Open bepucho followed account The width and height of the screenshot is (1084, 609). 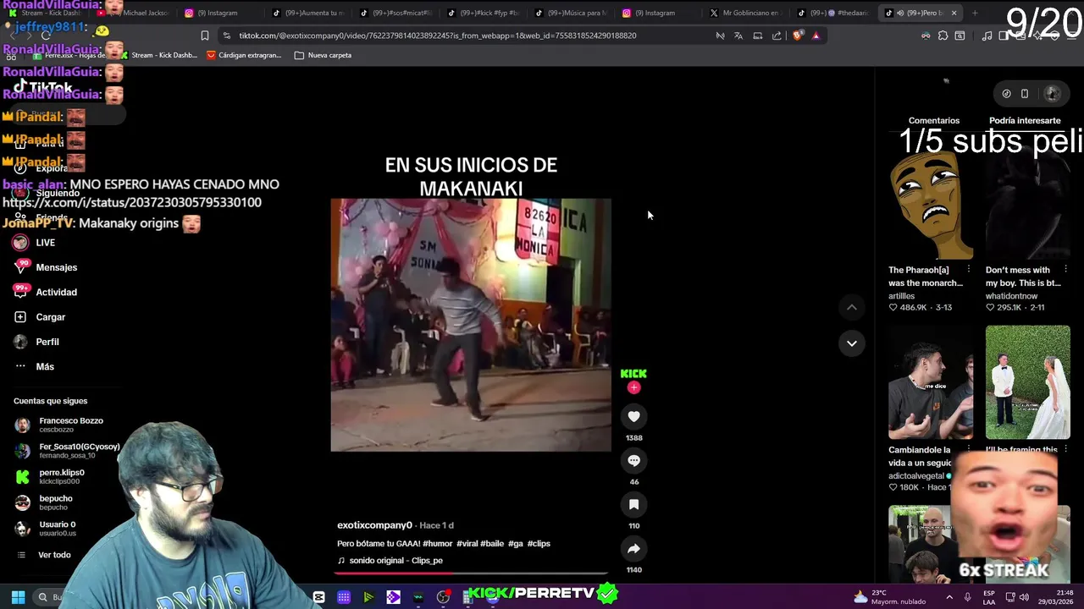click(x=44, y=502)
